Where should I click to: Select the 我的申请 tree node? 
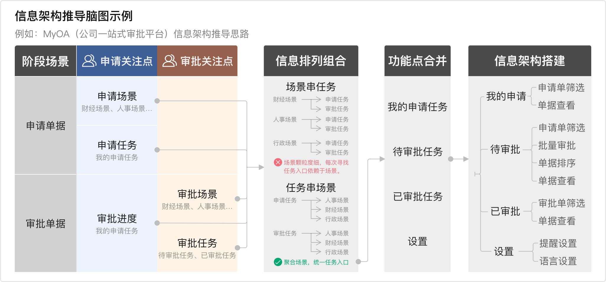pos(506,96)
